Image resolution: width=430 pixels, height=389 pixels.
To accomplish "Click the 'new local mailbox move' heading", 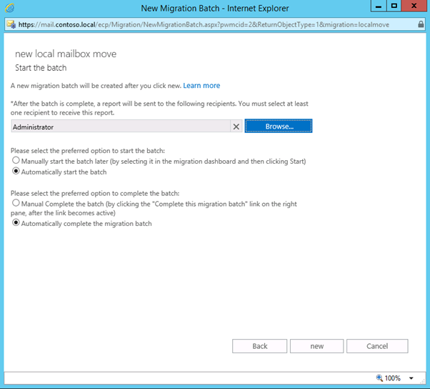I will pos(66,54).
